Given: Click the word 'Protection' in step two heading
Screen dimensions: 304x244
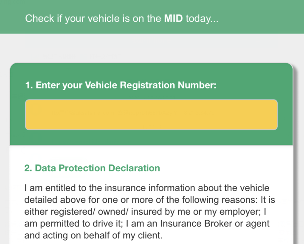Looking at the screenshot, I should (x=82, y=168).
